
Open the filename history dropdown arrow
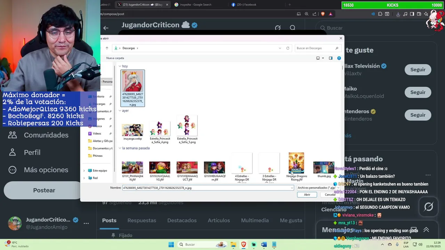pos(292,188)
